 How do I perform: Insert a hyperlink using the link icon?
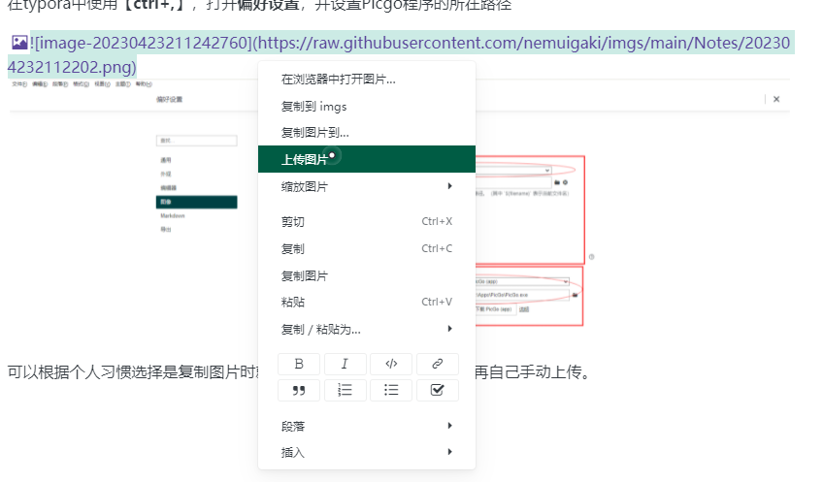437,365
